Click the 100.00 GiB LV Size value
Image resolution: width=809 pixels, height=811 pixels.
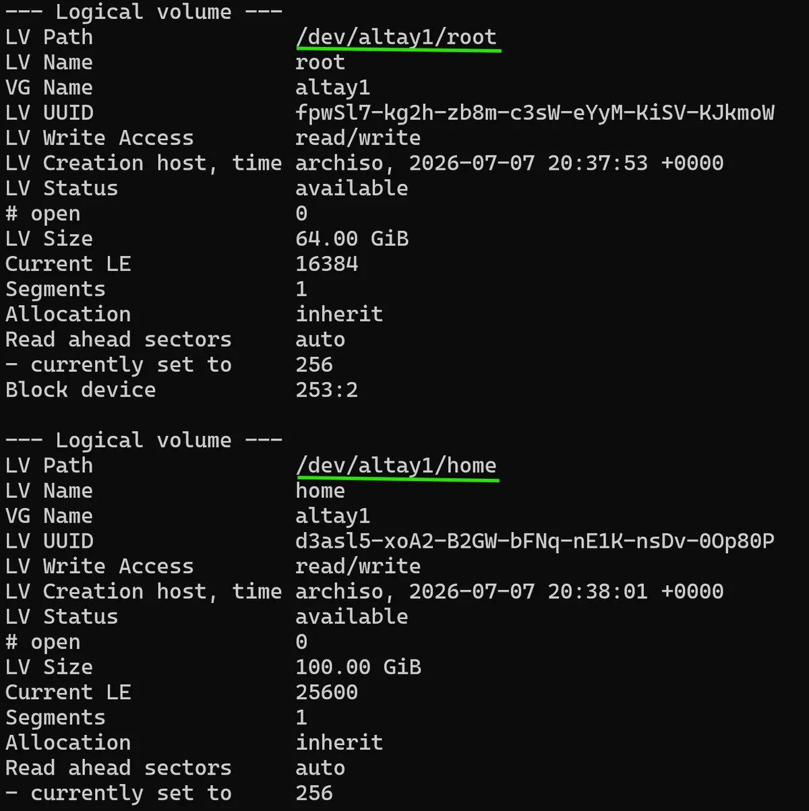pos(359,667)
